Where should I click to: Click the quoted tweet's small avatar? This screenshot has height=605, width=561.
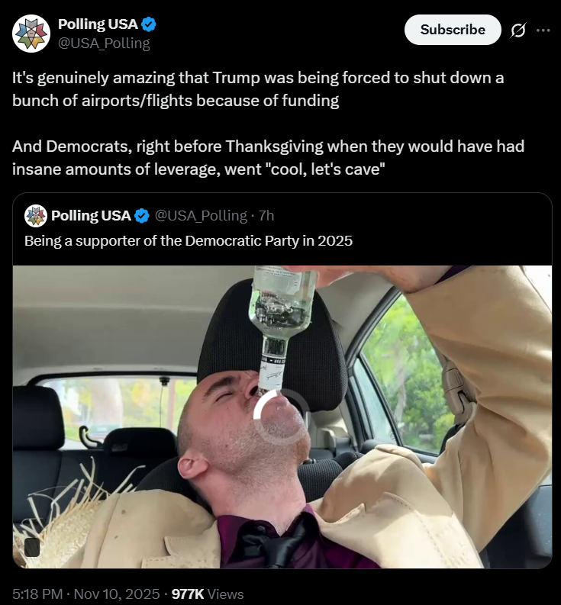(x=36, y=216)
